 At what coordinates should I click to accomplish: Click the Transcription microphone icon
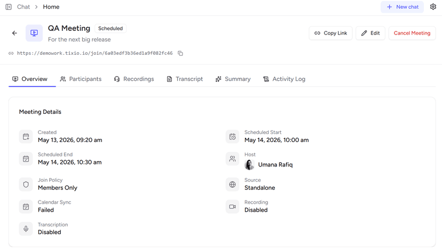26,229
